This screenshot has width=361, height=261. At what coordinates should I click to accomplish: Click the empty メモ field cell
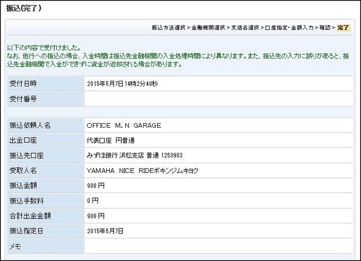pyautogui.click(x=218, y=246)
